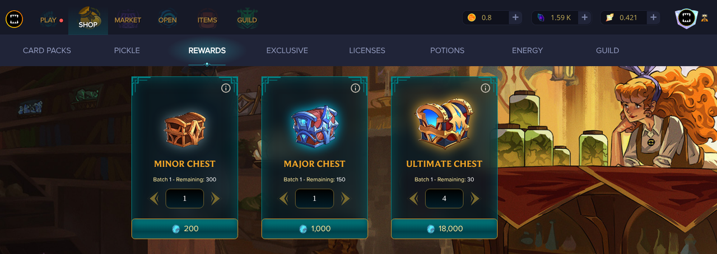Open the Ultimate Chest info icon
Viewport: 717px width, 254px height.
(485, 88)
